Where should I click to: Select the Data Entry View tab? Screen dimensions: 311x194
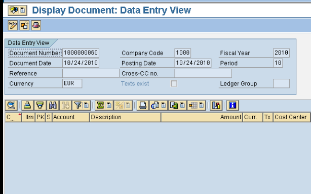pos(28,43)
